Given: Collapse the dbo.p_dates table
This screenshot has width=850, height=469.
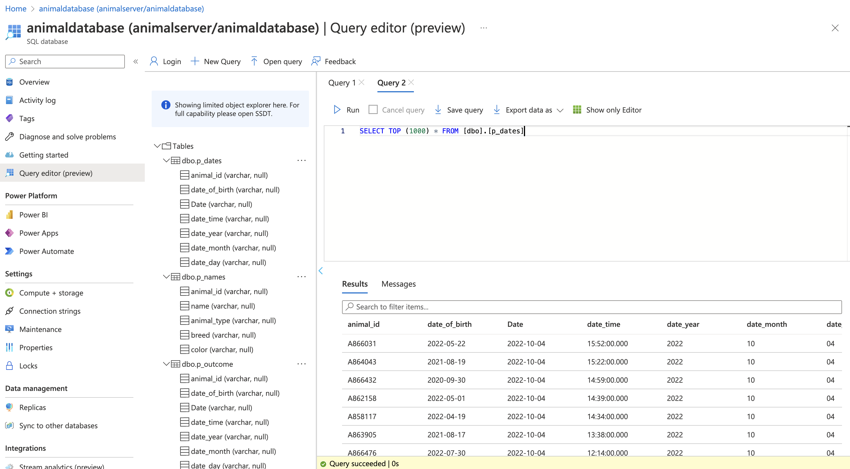Looking at the screenshot, I should click(x=166, y=160).
